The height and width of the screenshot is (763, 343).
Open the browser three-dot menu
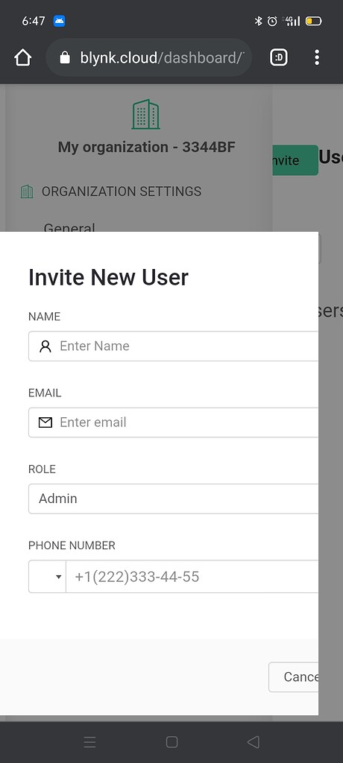coord(317,57)
